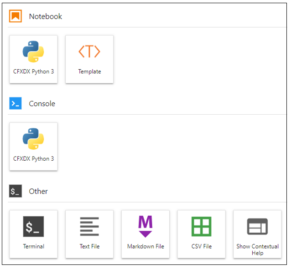Viewport: 291px width, 269px height.
Task: Click the CFXDX Python 3 label under Notebook
Action: [x=33, y=71]
